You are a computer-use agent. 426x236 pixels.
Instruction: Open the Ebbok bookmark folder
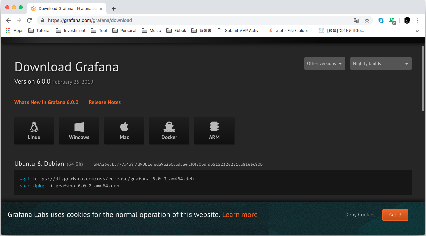(x=176, y=31)
